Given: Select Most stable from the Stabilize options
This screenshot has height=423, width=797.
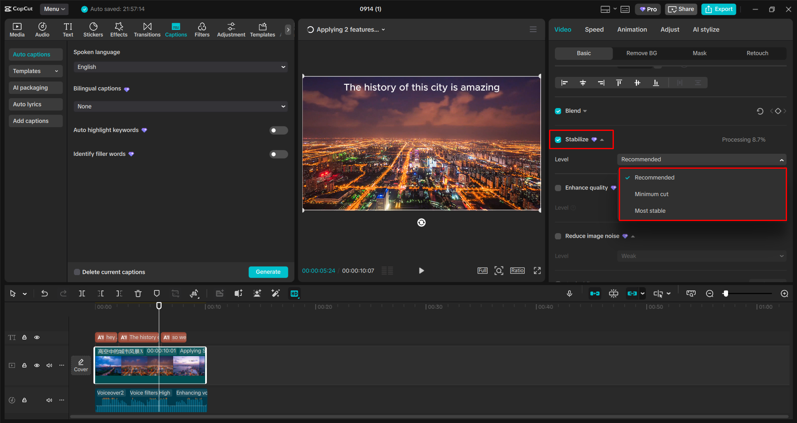Looking at the screenshot, I should point(650,211).
